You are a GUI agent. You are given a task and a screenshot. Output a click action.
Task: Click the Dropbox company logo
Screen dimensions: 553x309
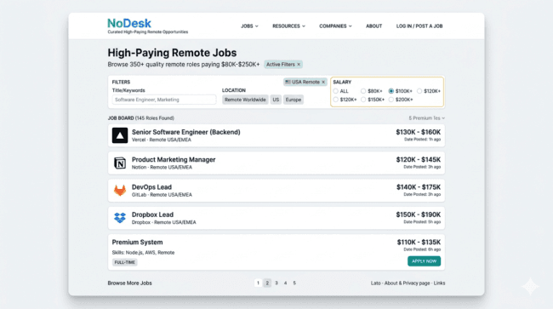click(120, 218)
